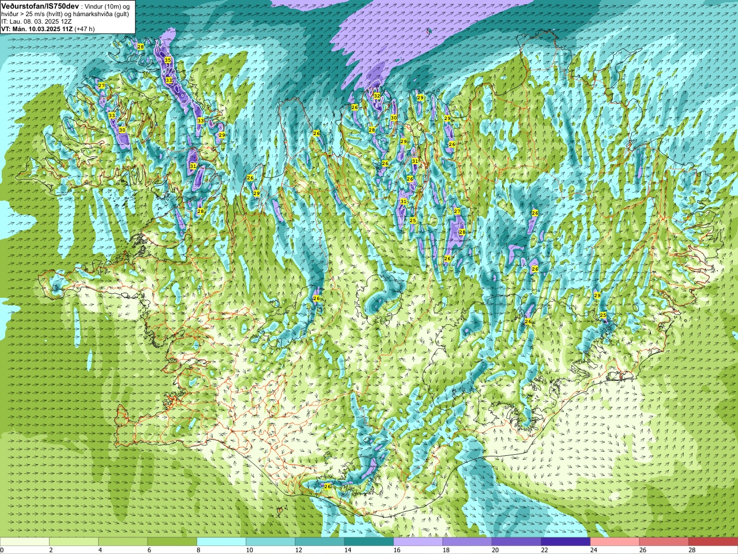Click the scale tick label 0
738x554 pixels.
click(x=2, y=550)
